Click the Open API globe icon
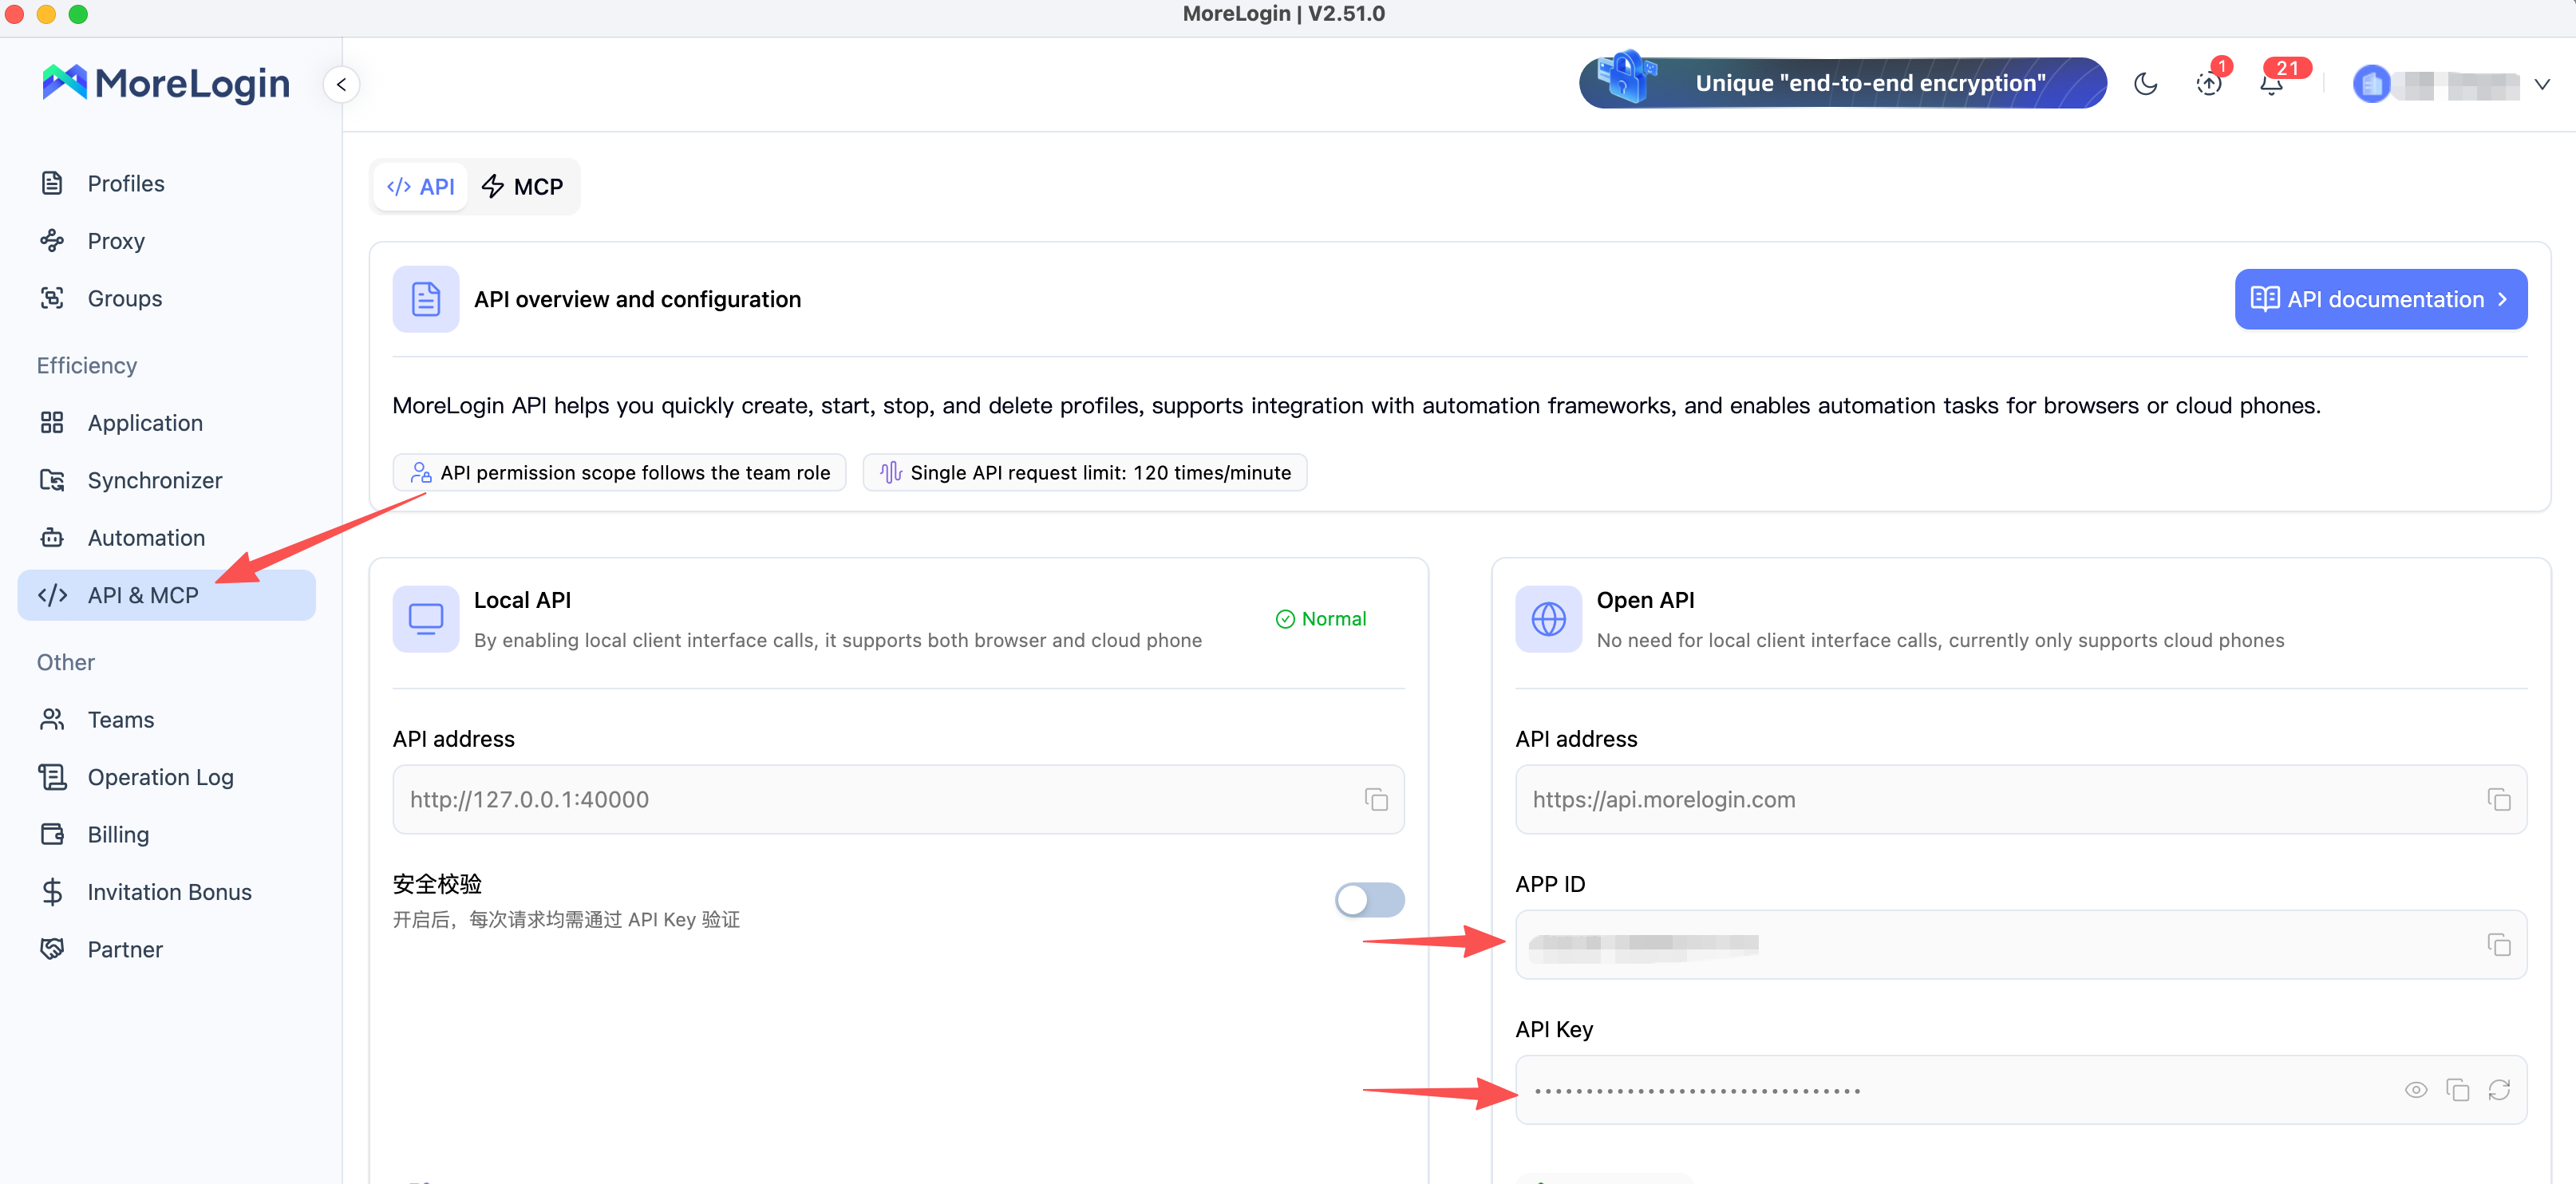 (x=1548, y=619)
